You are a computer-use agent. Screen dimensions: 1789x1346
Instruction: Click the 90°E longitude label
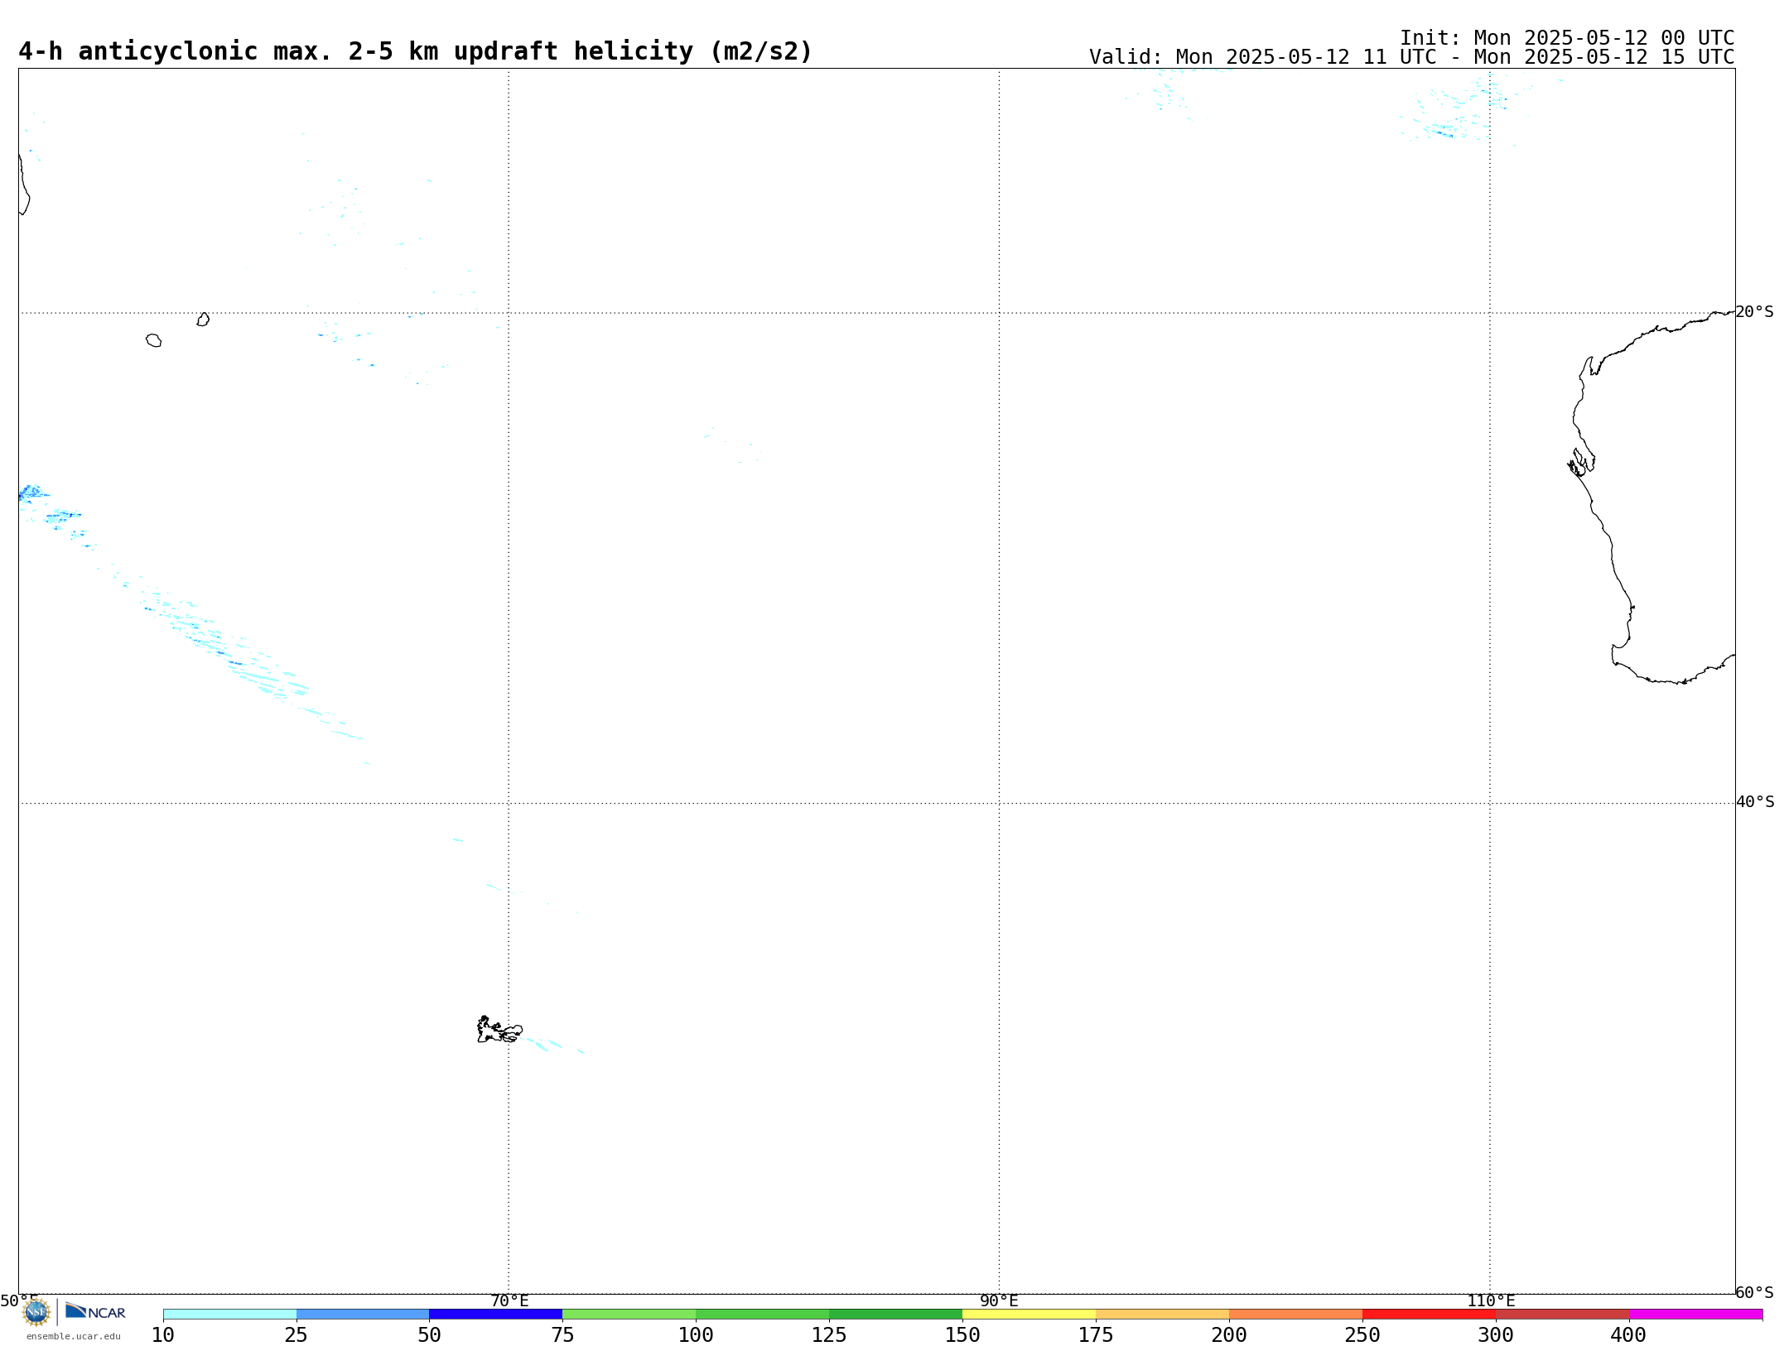pyautogui.click(x=1000, y=1300)
